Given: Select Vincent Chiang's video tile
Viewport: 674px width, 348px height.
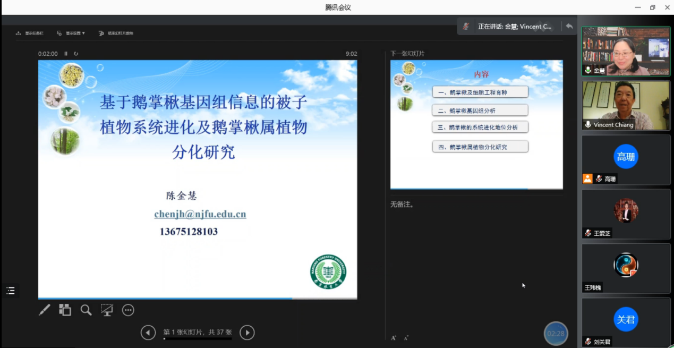Looking at the screenshot, I should (x=626, y=105).
